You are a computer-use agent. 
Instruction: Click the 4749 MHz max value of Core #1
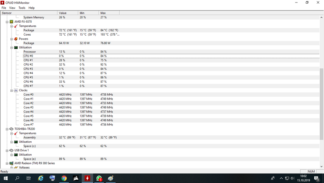click(107, 99)
